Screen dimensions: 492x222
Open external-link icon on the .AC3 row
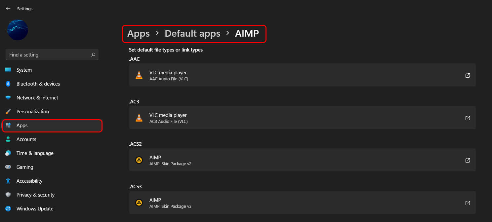468,118
